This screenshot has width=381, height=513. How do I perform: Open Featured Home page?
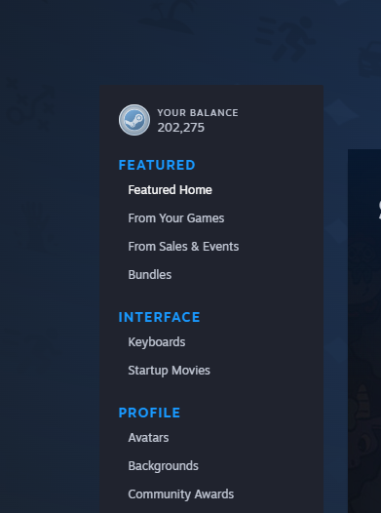coord(170,190)
